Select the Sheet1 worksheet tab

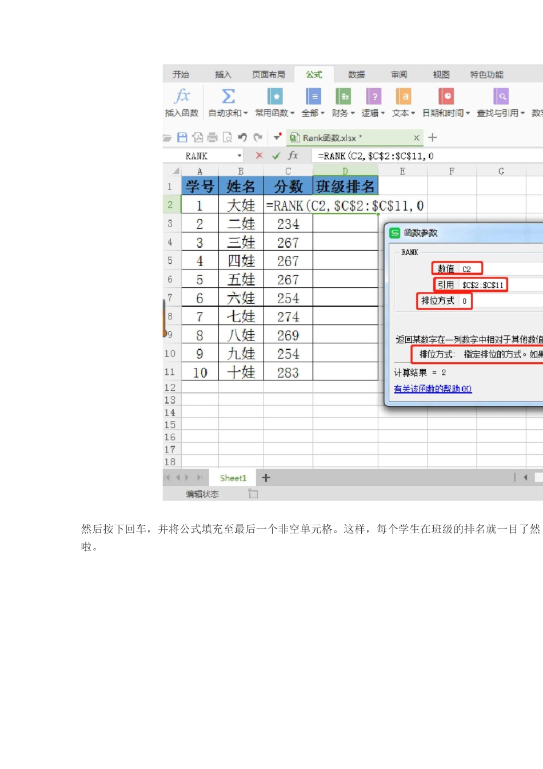(x=233, y=478)
